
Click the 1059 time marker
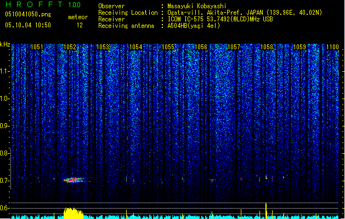point(299,47)
